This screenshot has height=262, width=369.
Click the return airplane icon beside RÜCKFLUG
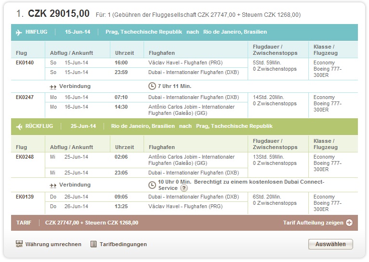19,126
